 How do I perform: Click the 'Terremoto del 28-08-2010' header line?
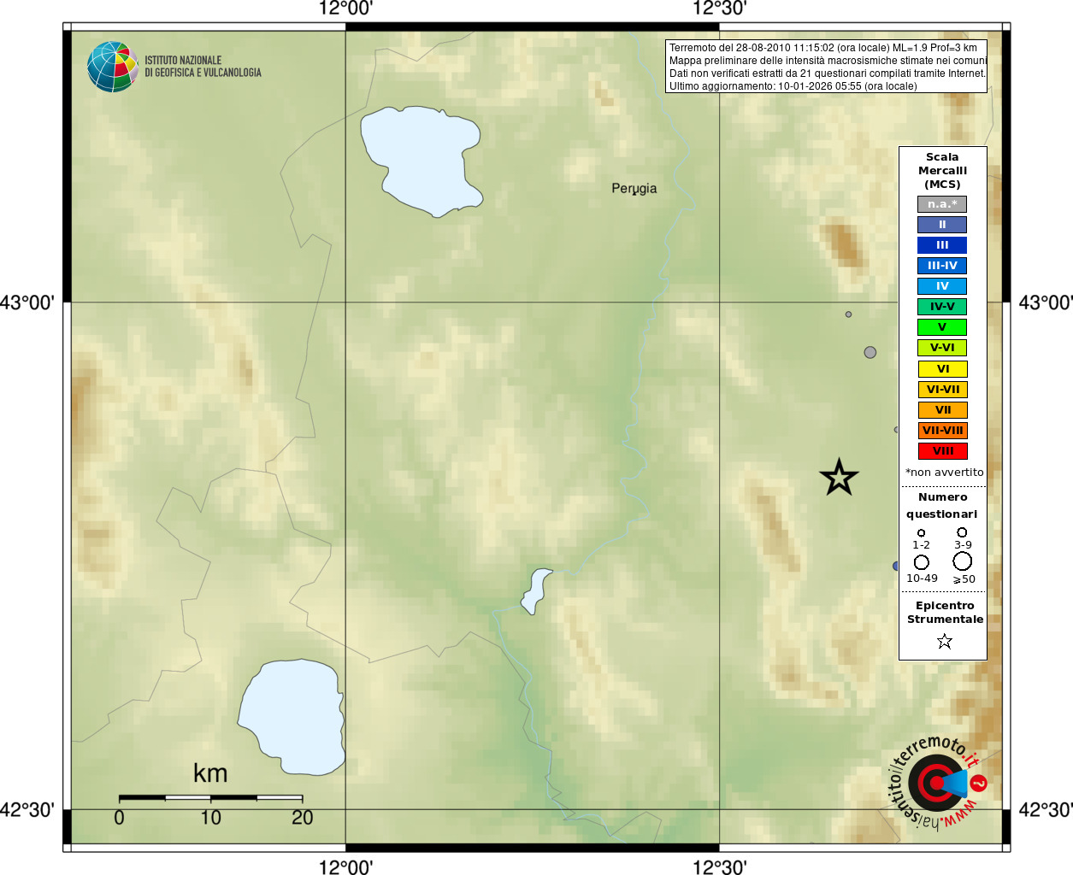pos(823,48)
